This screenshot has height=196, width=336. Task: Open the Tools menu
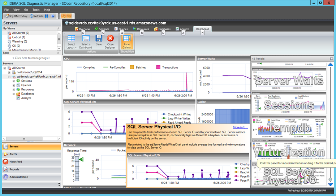36,10
